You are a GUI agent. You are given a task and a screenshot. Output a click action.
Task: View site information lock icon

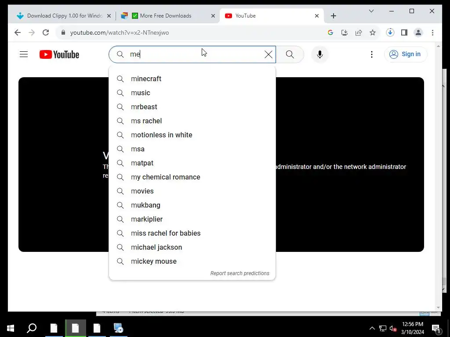point(63,32)
